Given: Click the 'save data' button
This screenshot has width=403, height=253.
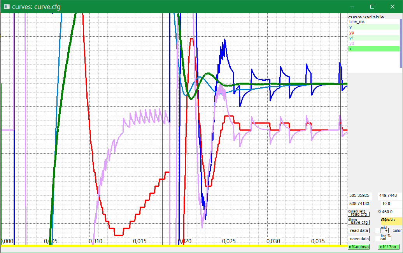Looking at the screenshot, I should click(x=359, y=239).
